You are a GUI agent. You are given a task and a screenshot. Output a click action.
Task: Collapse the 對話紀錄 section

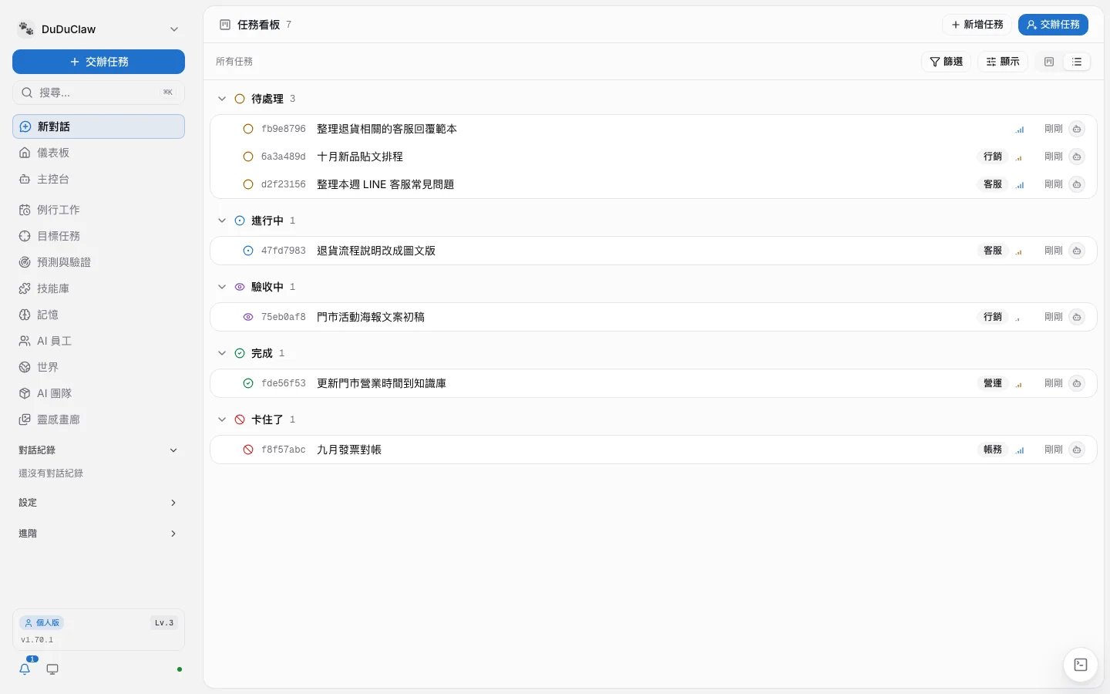pos(99,450)
